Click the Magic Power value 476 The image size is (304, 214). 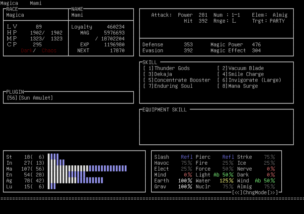click(x=256, y=45)
